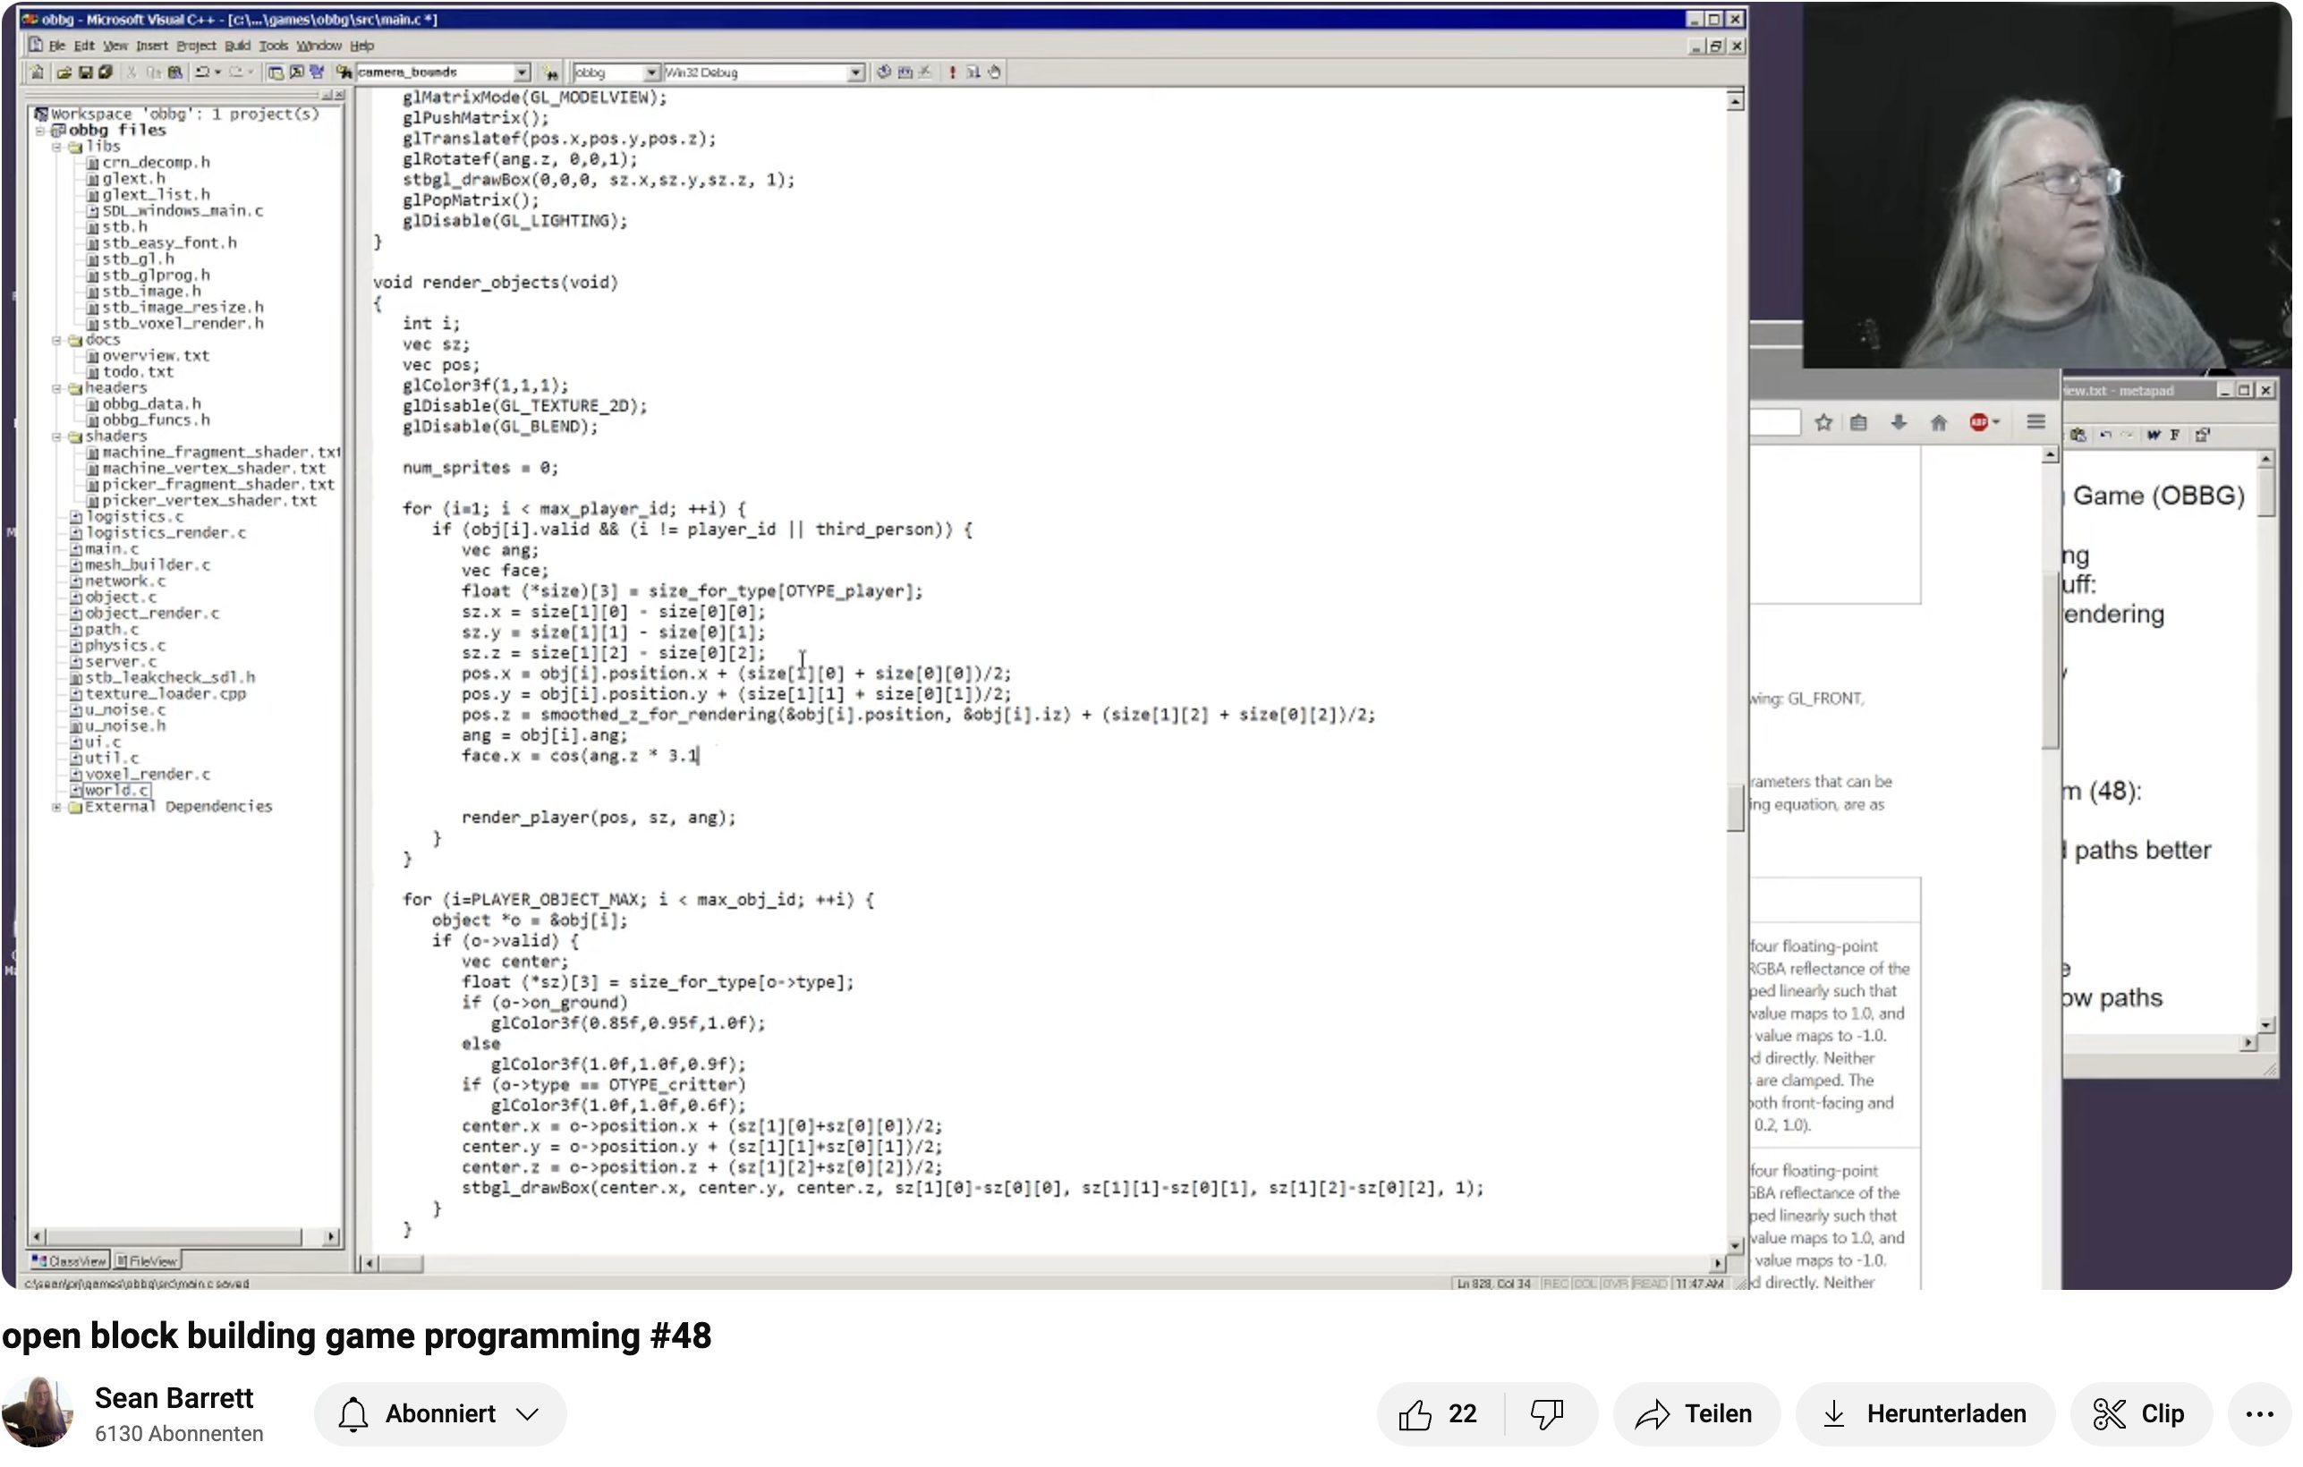Open object_render.c in file tree
The width and height of the screenshot is (2303, 1467).
(x=152, y=614)
